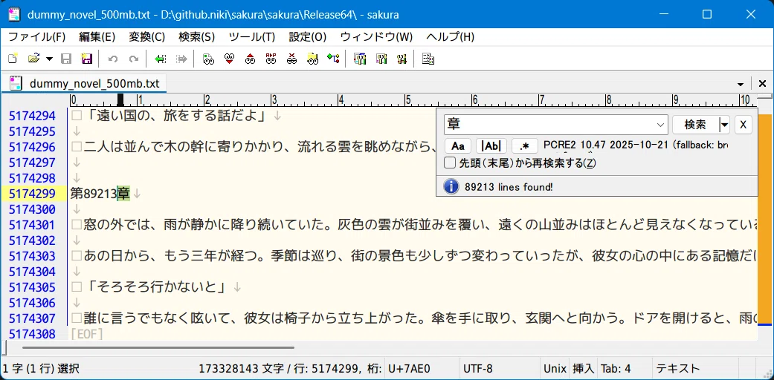
Task: Click the New file toolbar icon
Action: [13, 59]
